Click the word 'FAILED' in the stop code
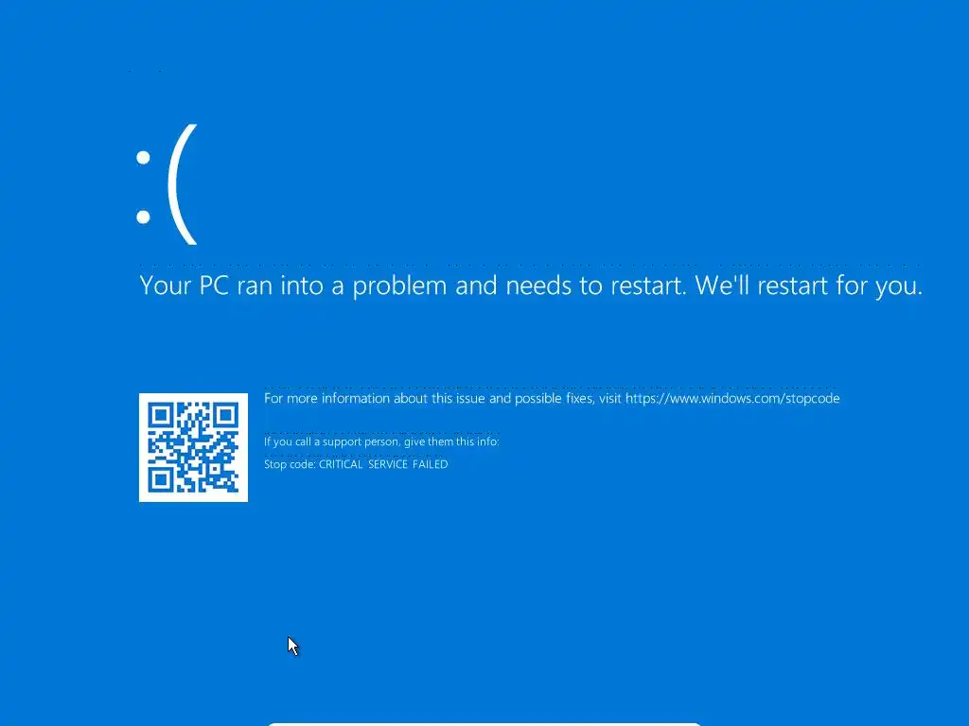Screen dimensions: 969x726 coord(431,464)
